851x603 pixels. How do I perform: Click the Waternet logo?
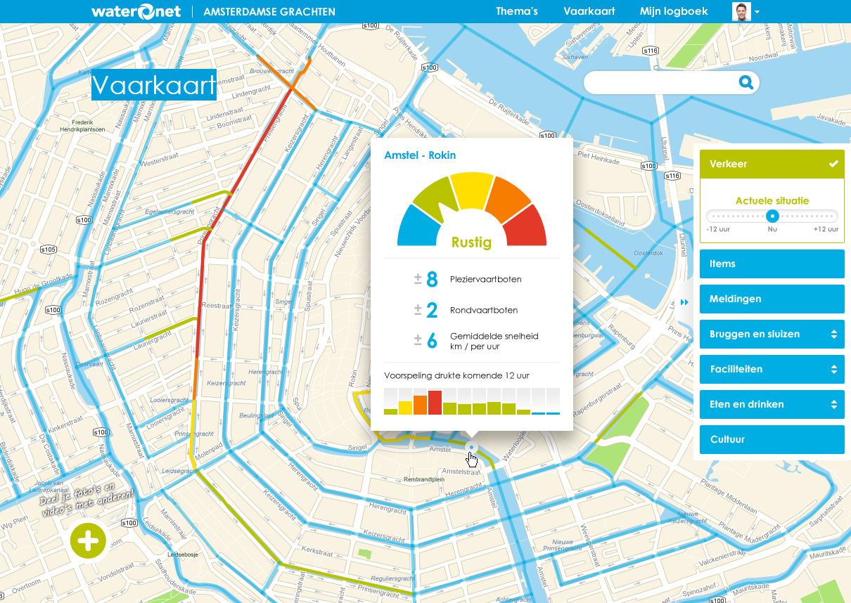coord(136,11)
